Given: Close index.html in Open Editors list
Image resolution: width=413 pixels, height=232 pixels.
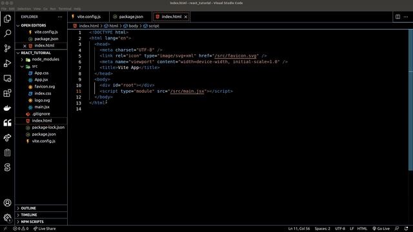Looking at the screenshot, I should (x=25, y=46).
